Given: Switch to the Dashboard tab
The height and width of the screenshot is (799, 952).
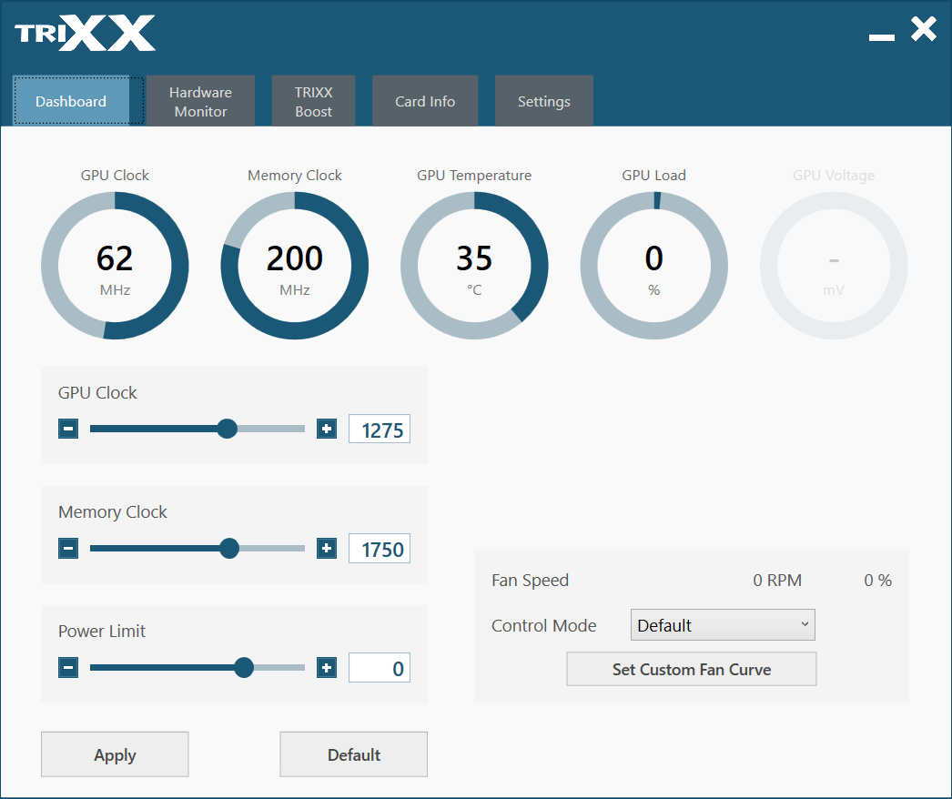Looking at the screenshot, I should (x=71, y=101).
